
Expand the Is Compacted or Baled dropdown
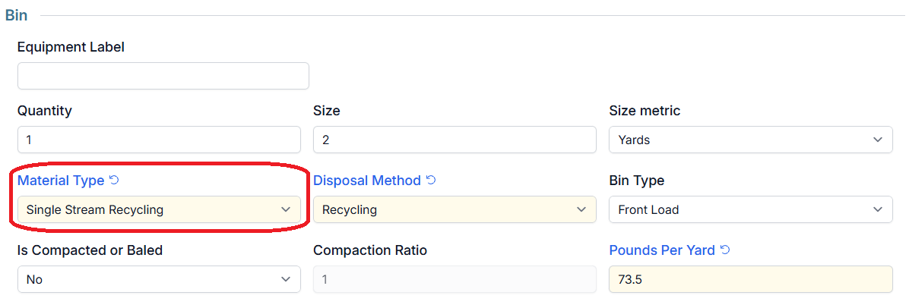click(x=160, y=279)
